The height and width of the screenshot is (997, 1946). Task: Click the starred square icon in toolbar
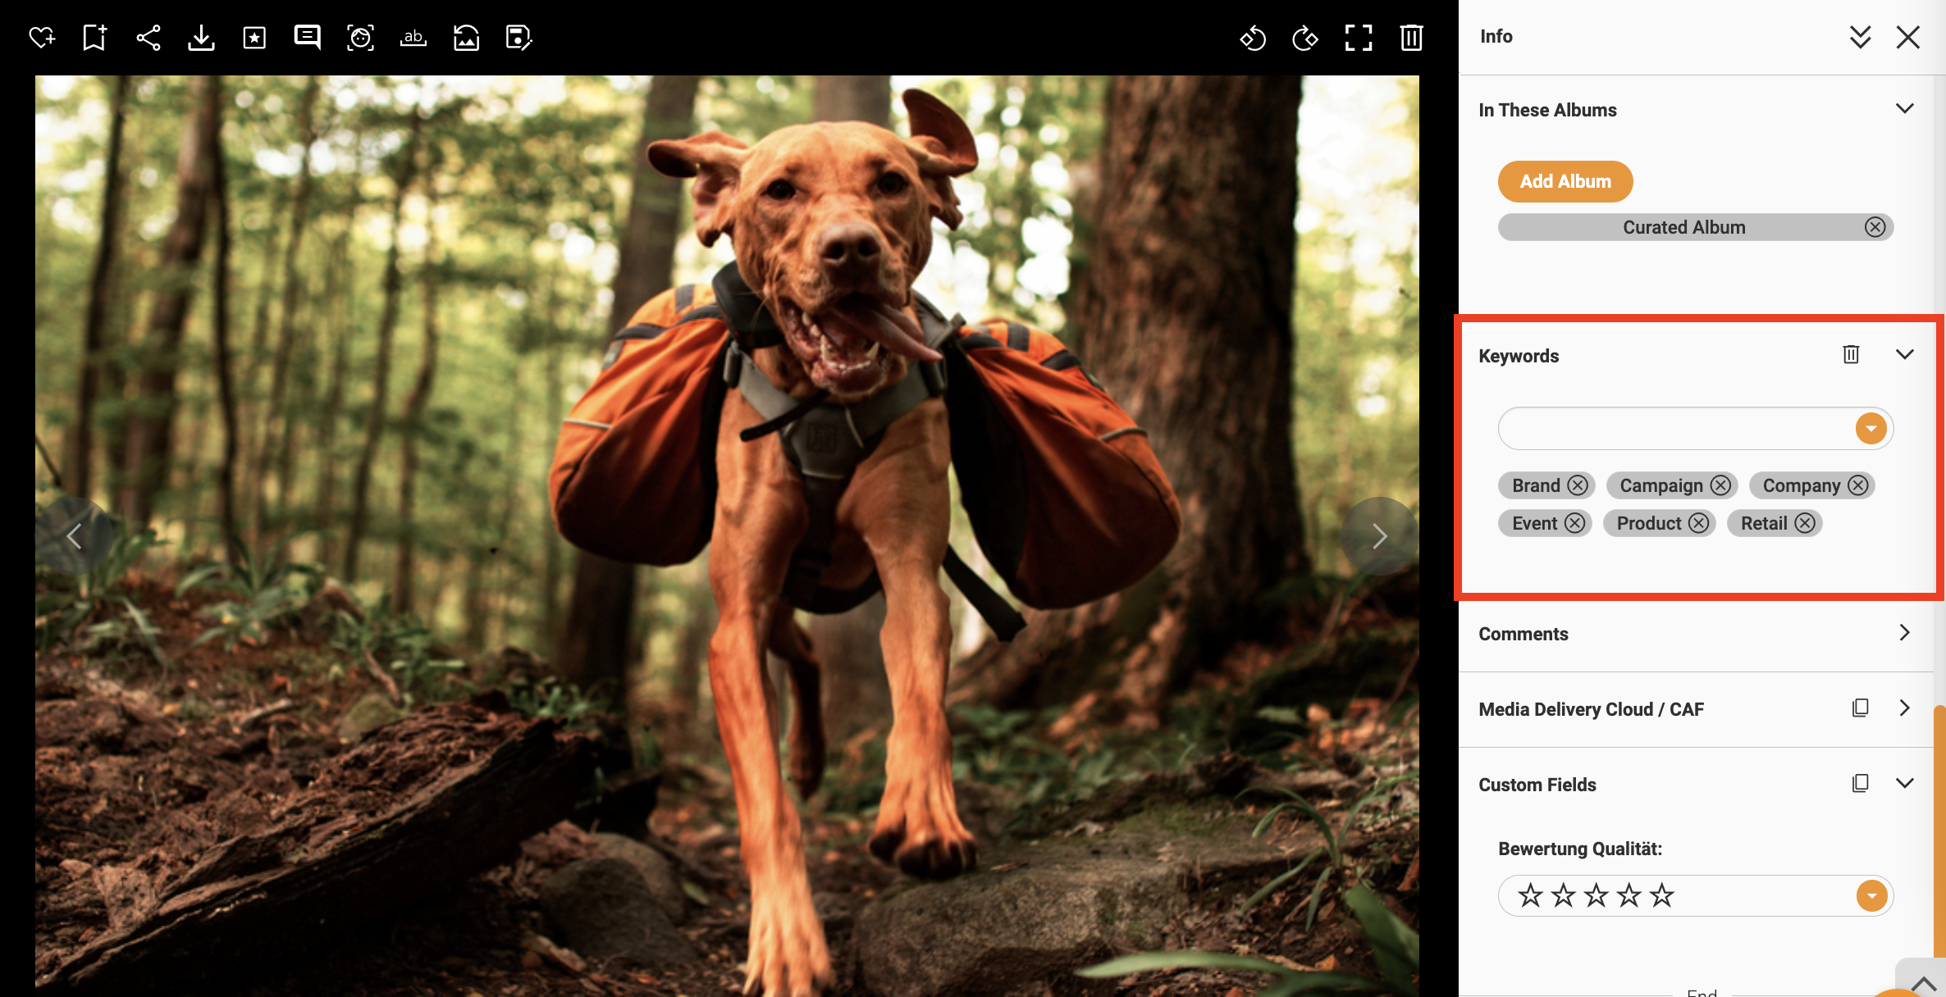point(254,38)
